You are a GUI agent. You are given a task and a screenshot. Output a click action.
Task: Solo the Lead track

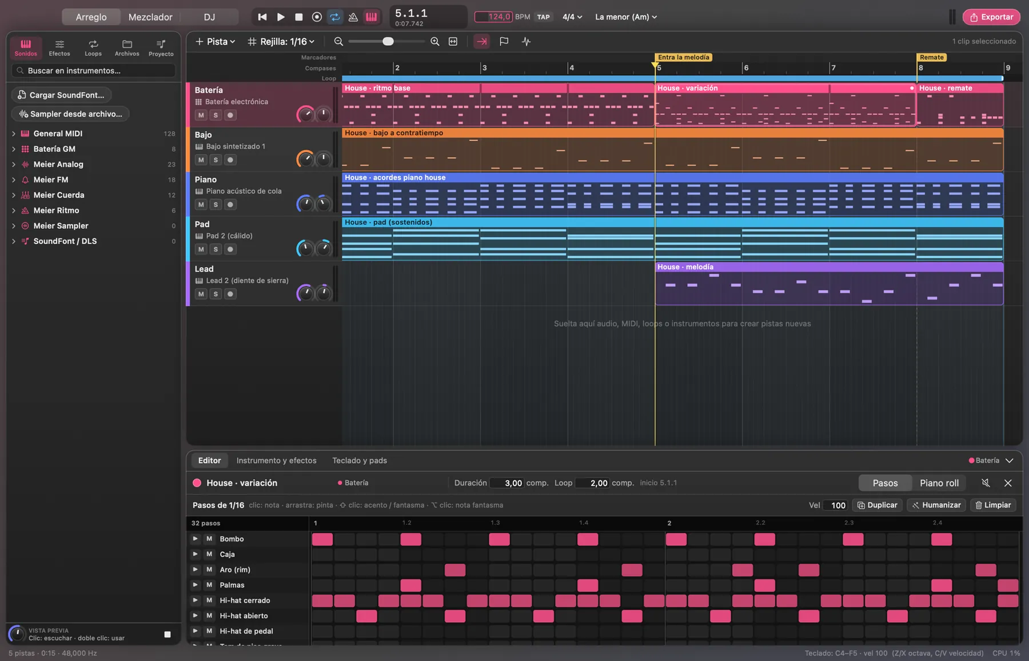click(x=216, y=294)
